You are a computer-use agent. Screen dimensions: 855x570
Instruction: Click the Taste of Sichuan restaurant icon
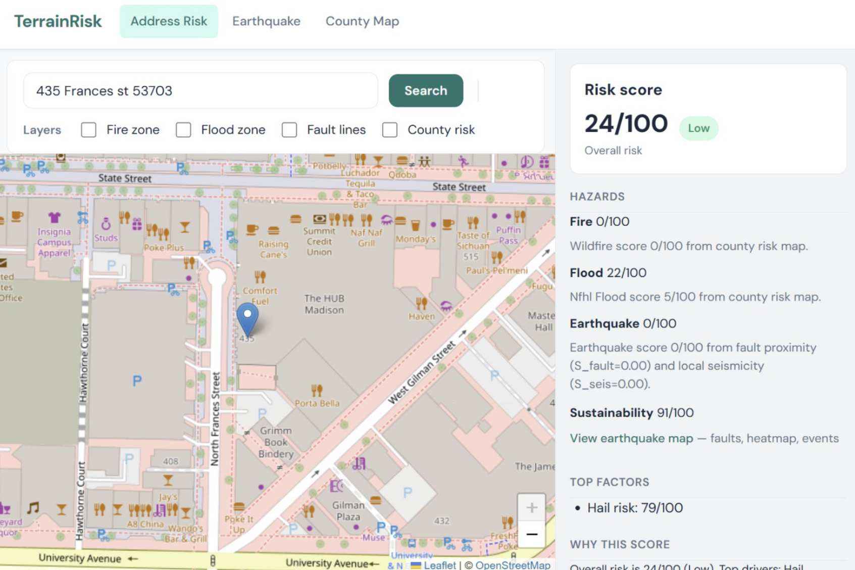[473, 222]
